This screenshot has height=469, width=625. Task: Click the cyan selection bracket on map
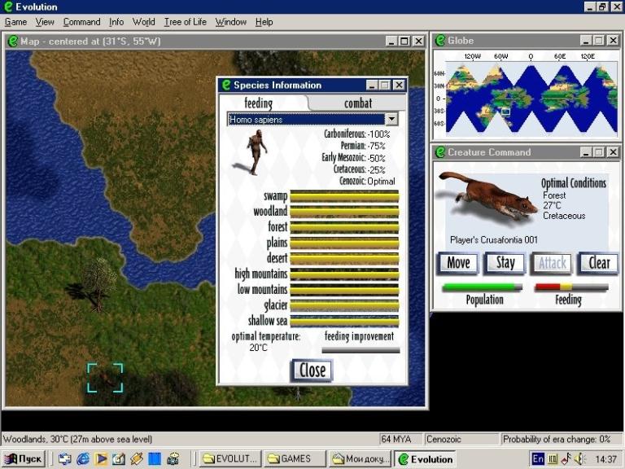tap(105, 378)
